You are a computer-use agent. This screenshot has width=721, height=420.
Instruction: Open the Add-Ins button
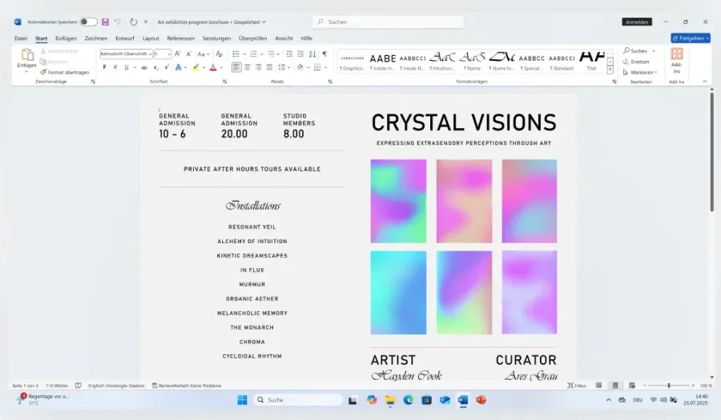pos(676,61)
